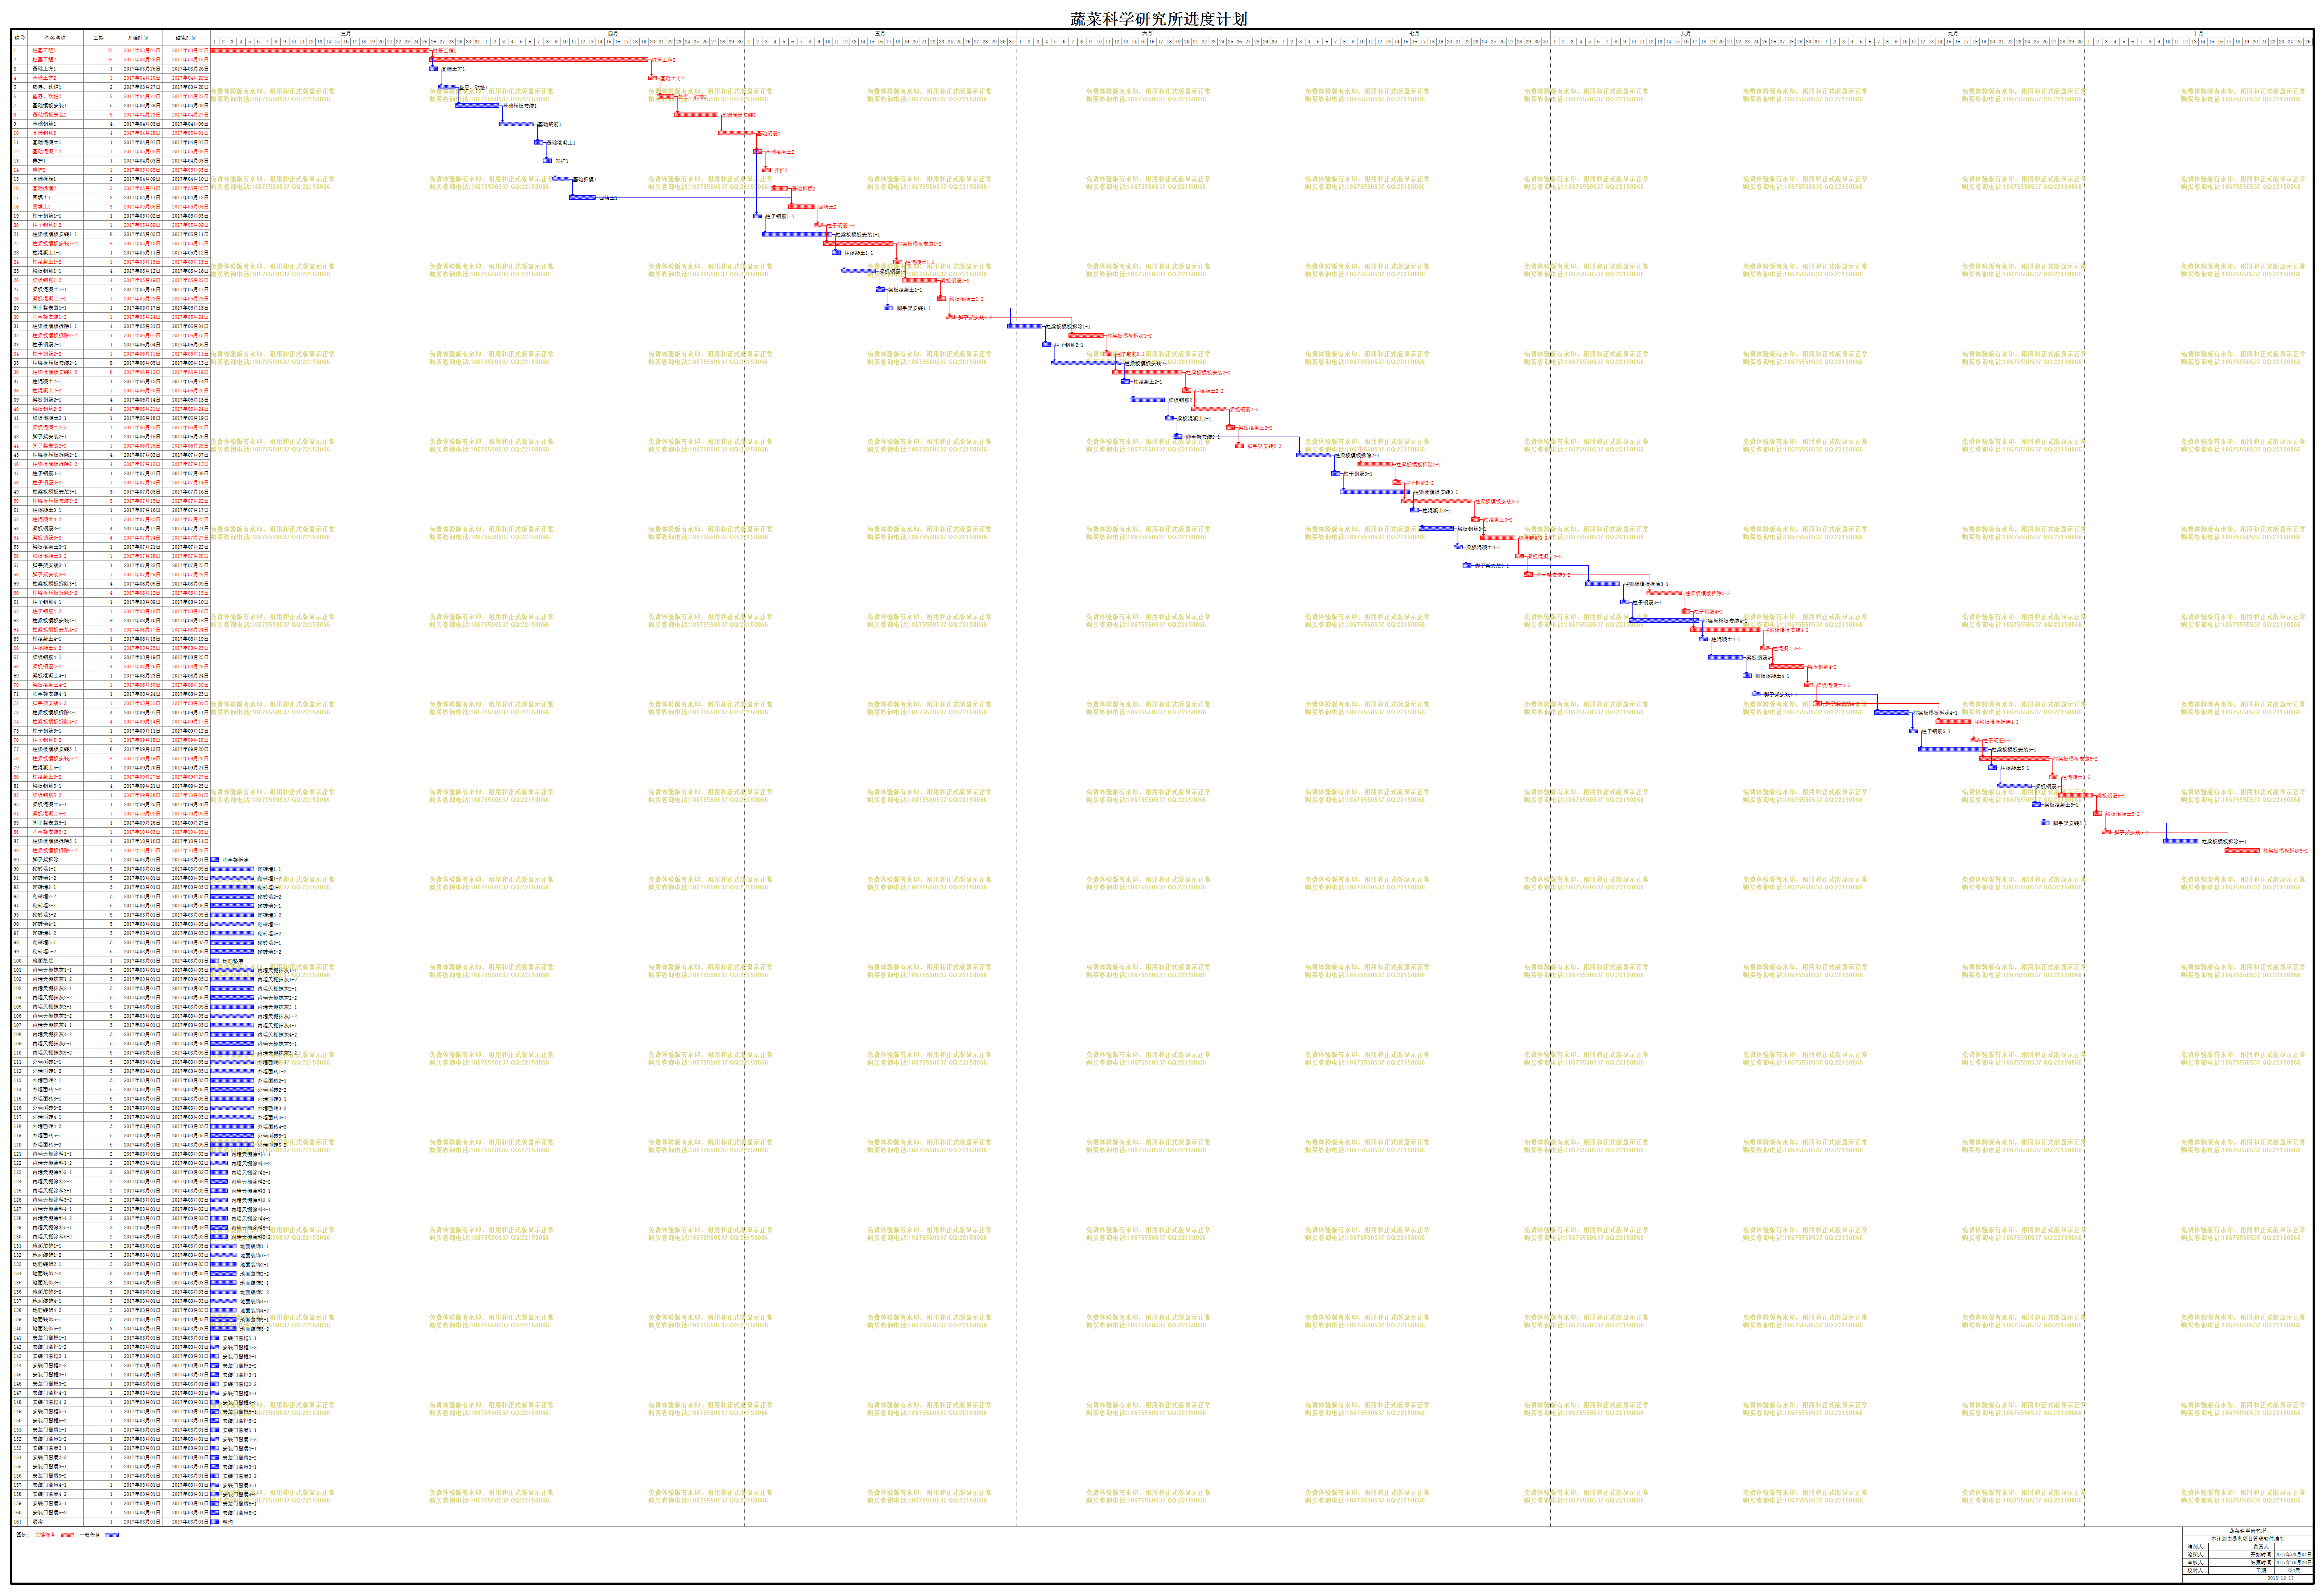
Task: Select 基础土方1 in the task name column
Action: click(x=44, y=69)
